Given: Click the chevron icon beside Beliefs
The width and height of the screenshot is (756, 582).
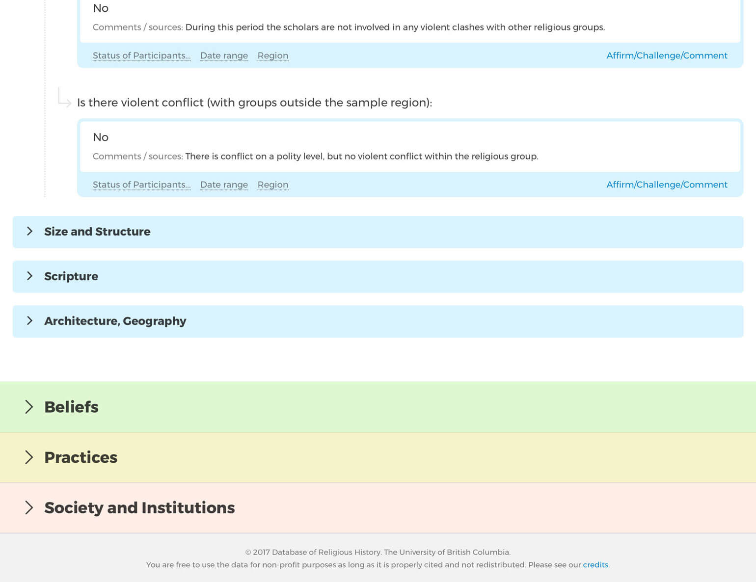Looking at the screenshot, I should 29,407.
